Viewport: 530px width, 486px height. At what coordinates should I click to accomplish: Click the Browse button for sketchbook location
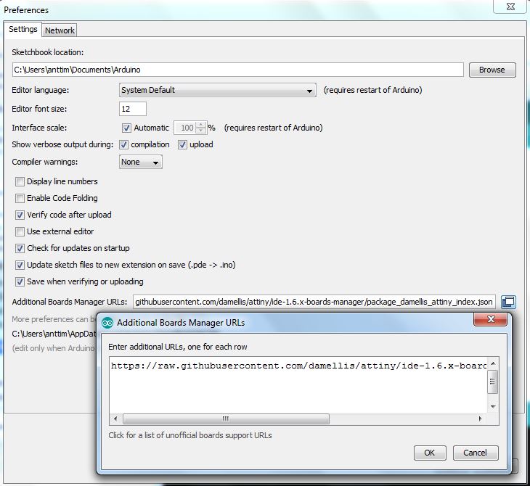[492, 70]
